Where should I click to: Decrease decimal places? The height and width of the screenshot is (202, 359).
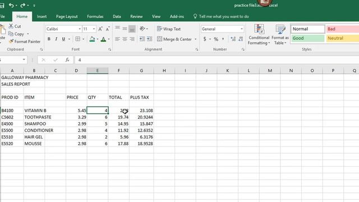pos(241,39)
